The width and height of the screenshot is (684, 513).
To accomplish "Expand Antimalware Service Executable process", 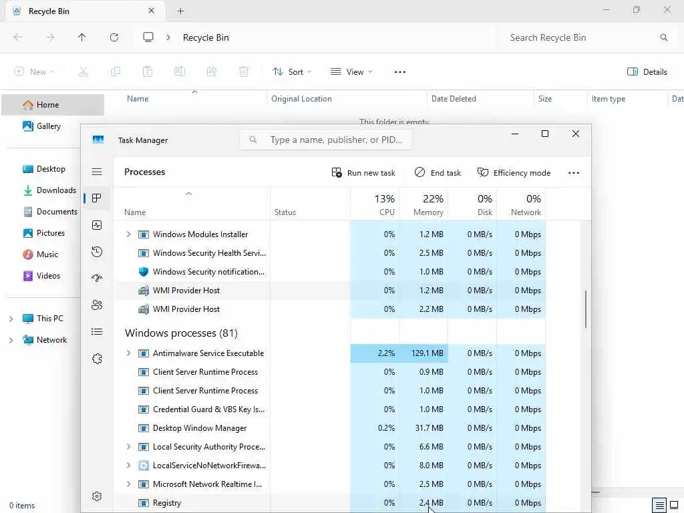I will [x=128, y=353].
